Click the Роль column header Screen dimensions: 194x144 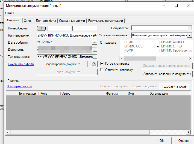[x=49, y=94]
